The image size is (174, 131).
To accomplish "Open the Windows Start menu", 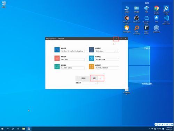I will pos(2,129).
